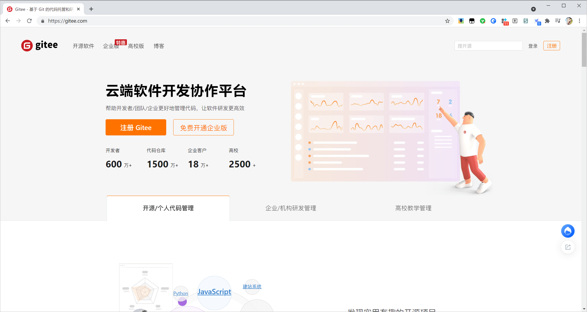Open the rocket launcher extension icon

(x=515, y=21)
